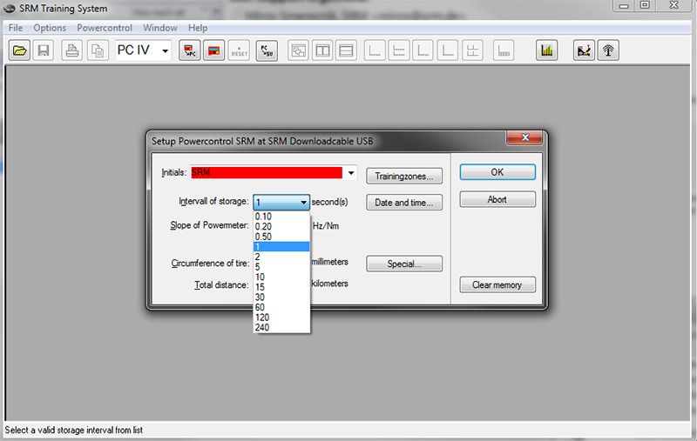Click the cascade windows toolbar icon

[298, 50]
